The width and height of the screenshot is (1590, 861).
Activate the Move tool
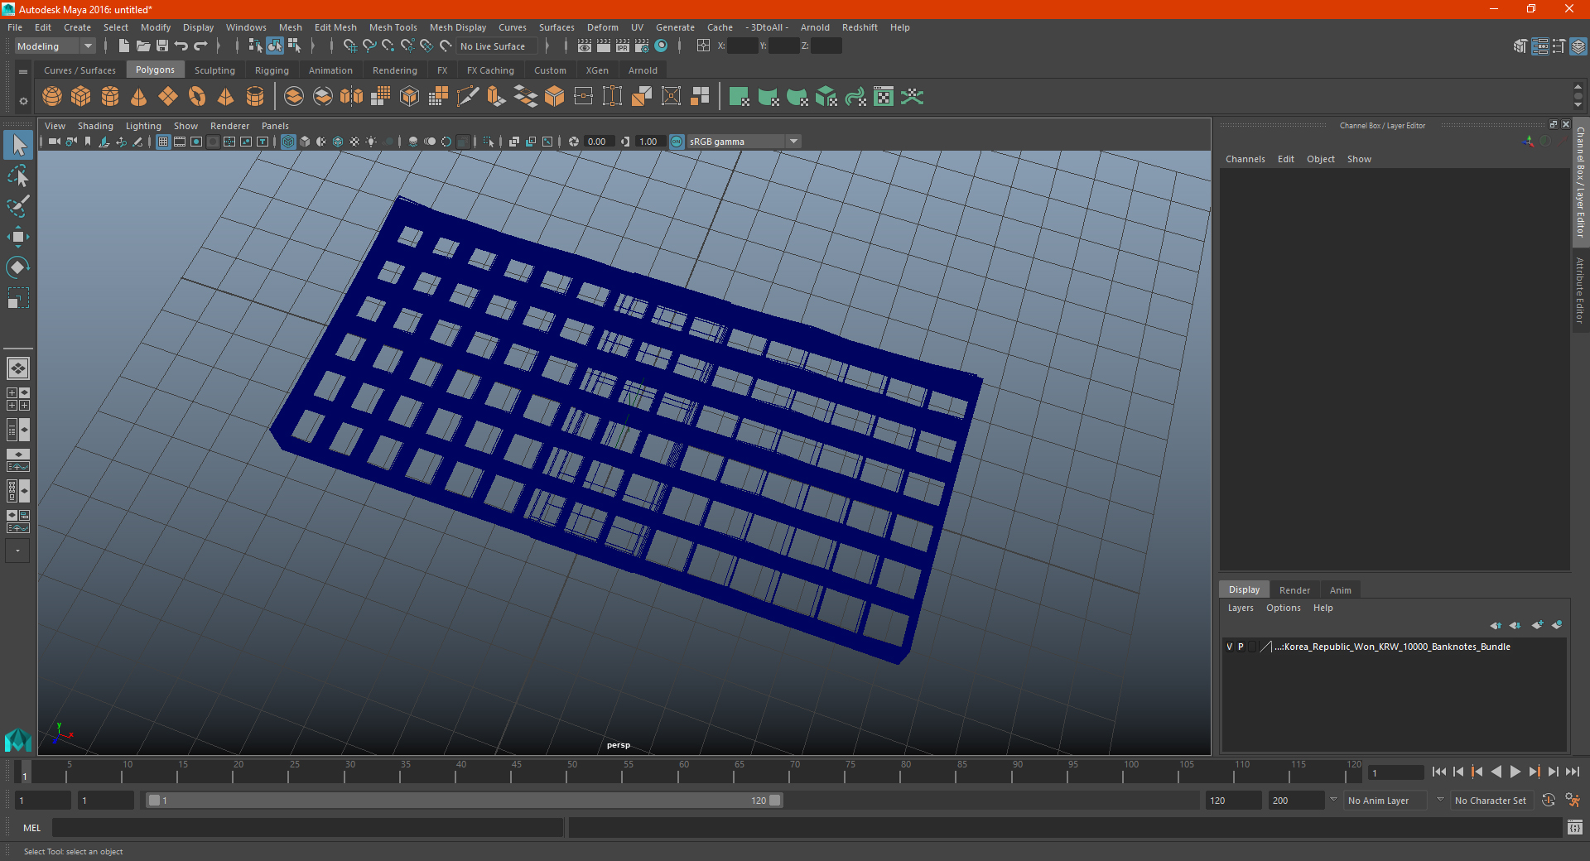[17, 237]
